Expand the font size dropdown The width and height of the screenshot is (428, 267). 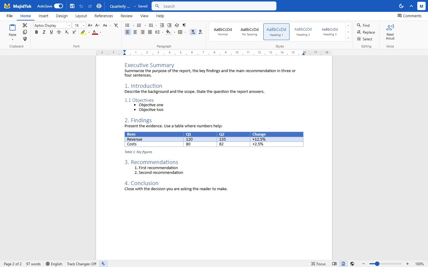click(x=84, y=26)
